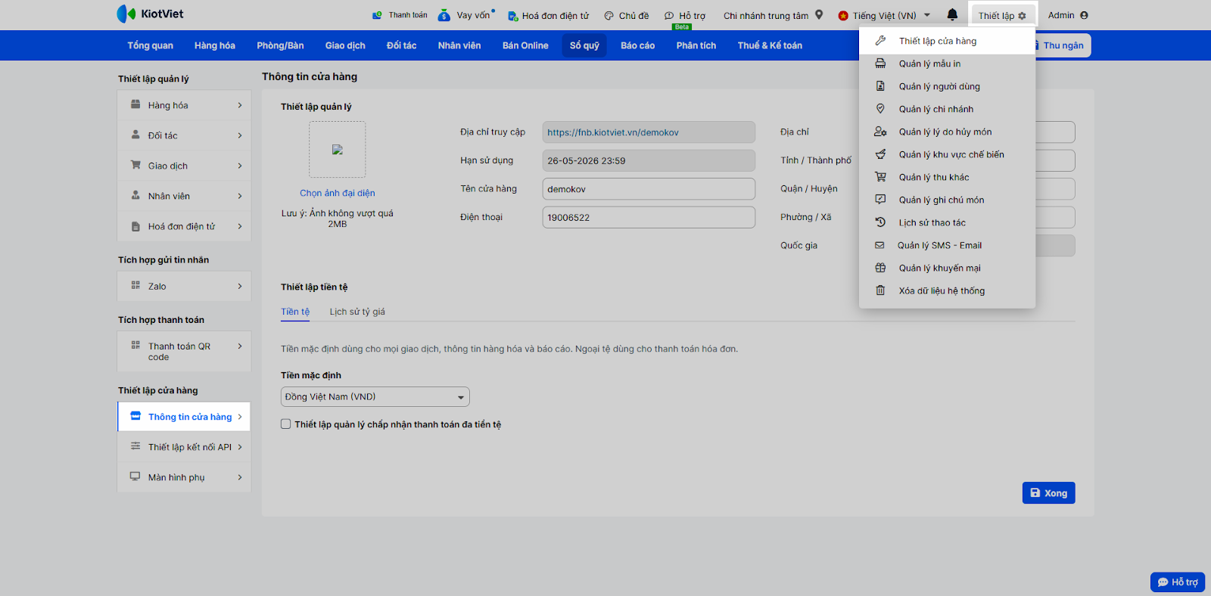
Task: Open the Tiền mặc định currency dropdown
Action: (x=375, y=397)
